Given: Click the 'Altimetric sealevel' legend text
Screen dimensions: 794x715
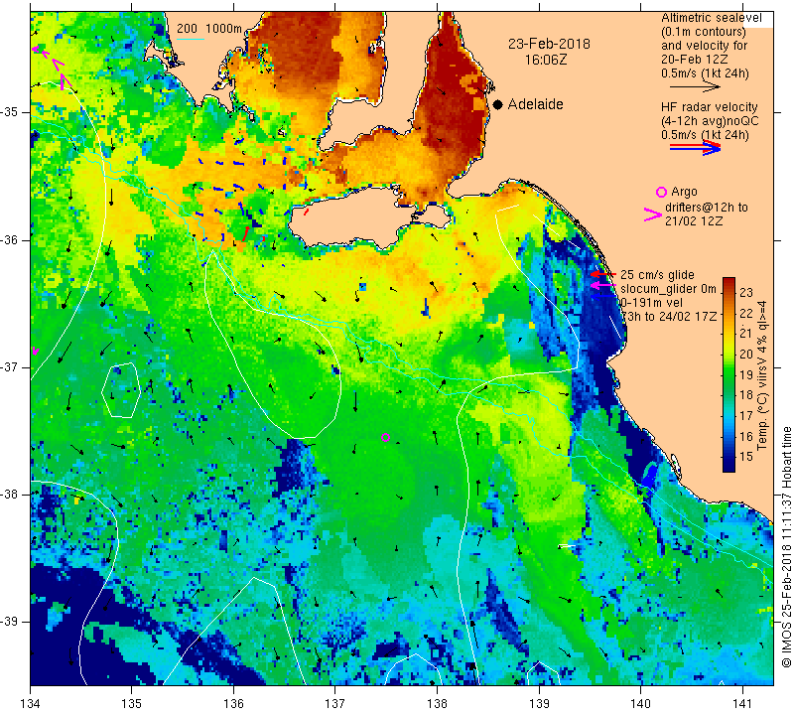Looking at the screenshot, I should [711, 18].
